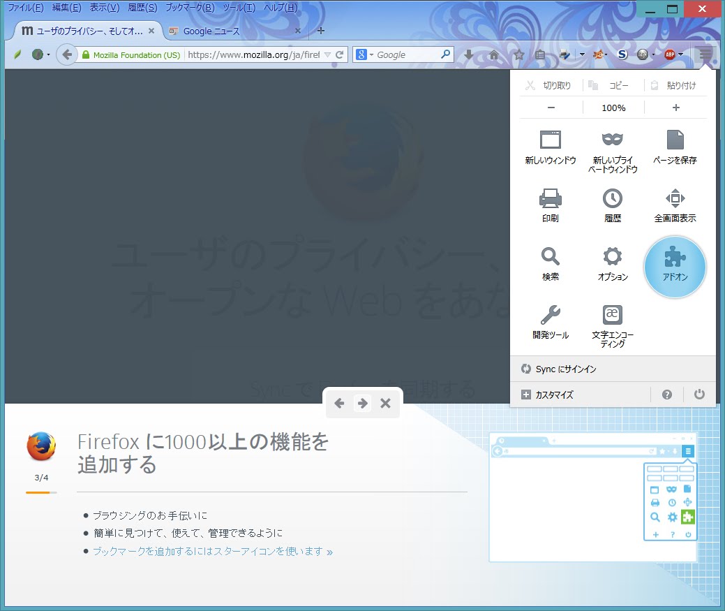Click the help question mark icon in menu
The image size is (725, 611).
point(667,395)
